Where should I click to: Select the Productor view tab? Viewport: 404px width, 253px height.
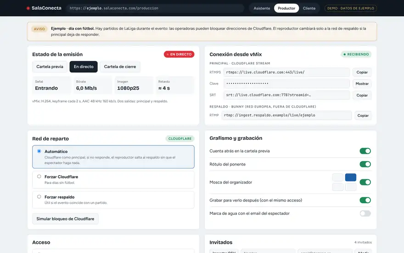286,8
